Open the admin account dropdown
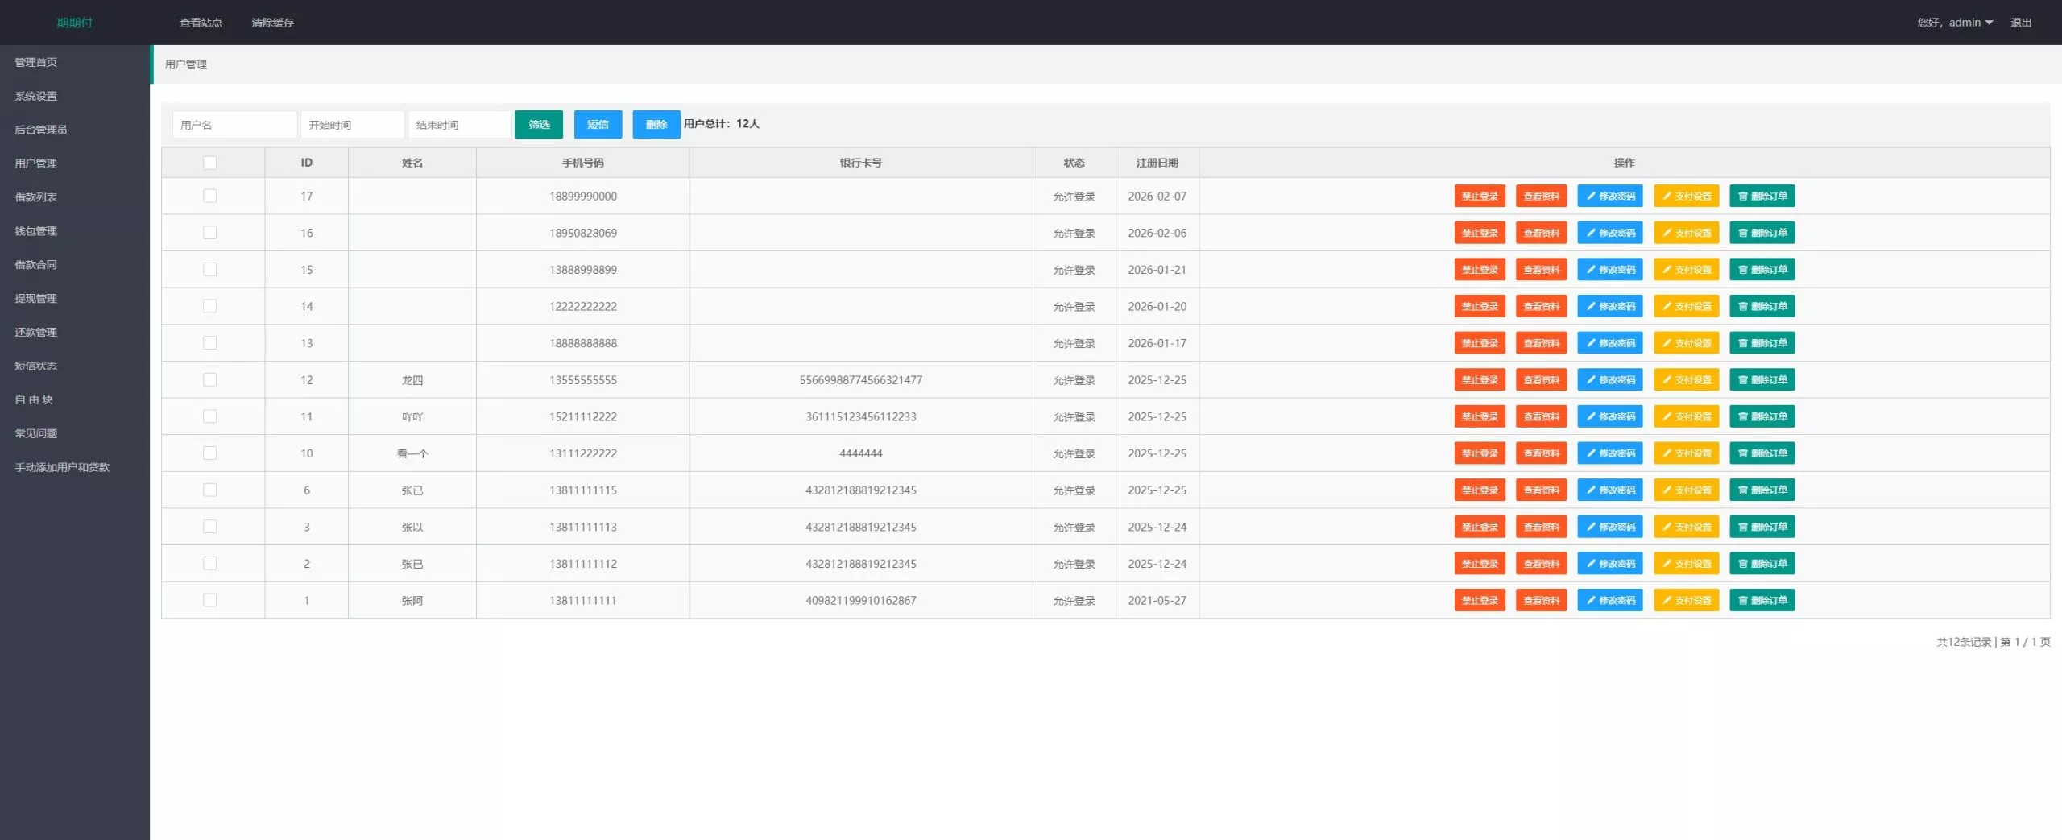This screenshot has width=2062, height=840. pyautogui.click(x=1955, y=23)
